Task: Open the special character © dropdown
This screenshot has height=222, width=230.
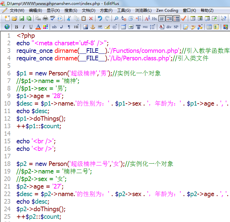Action: click(115, 27)
